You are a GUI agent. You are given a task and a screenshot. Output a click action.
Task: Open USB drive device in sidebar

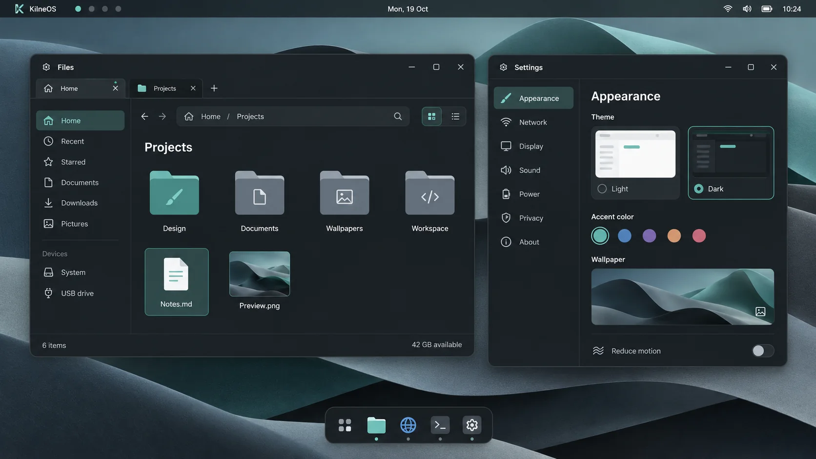[80, 293]
